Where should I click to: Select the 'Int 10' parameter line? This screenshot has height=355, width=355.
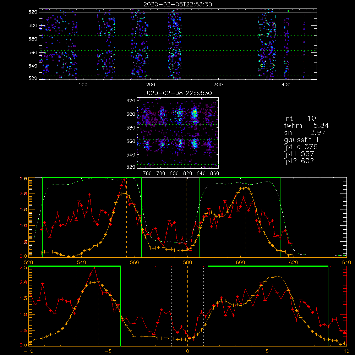(x=300, y=118)
